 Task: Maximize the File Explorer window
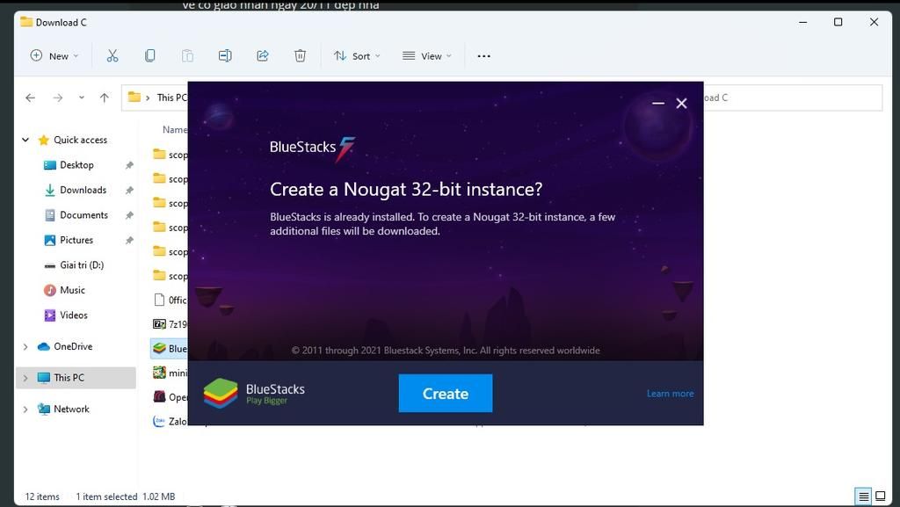click(838, 22)
